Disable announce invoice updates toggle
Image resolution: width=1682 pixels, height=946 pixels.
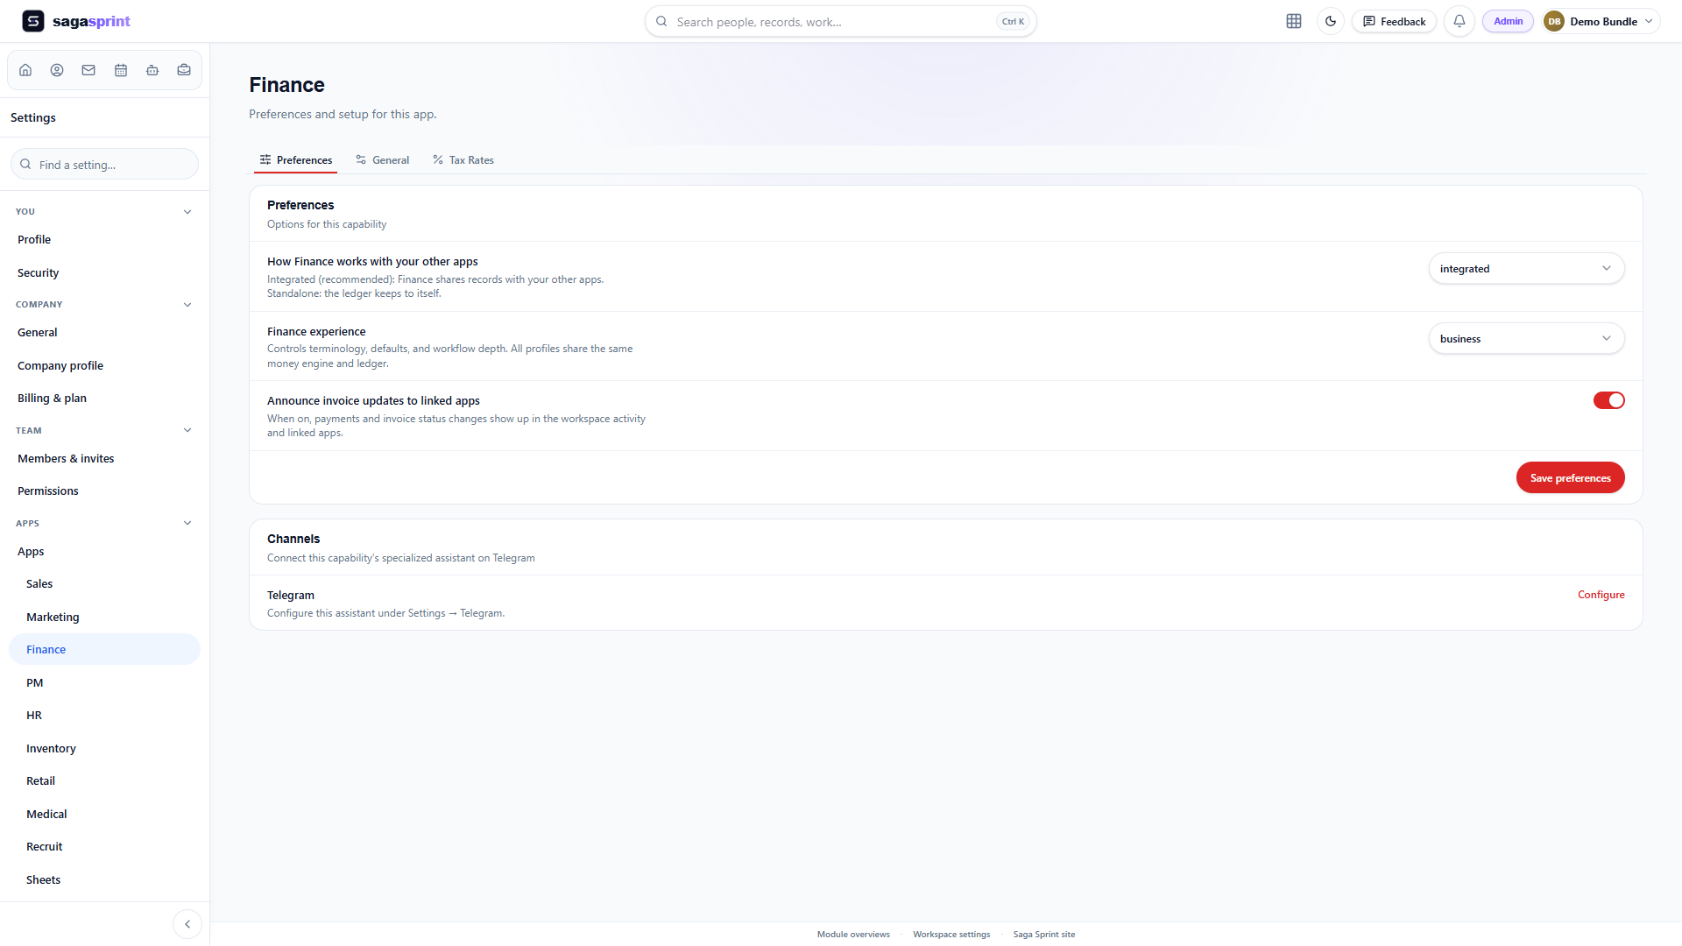click(1608, 400)
